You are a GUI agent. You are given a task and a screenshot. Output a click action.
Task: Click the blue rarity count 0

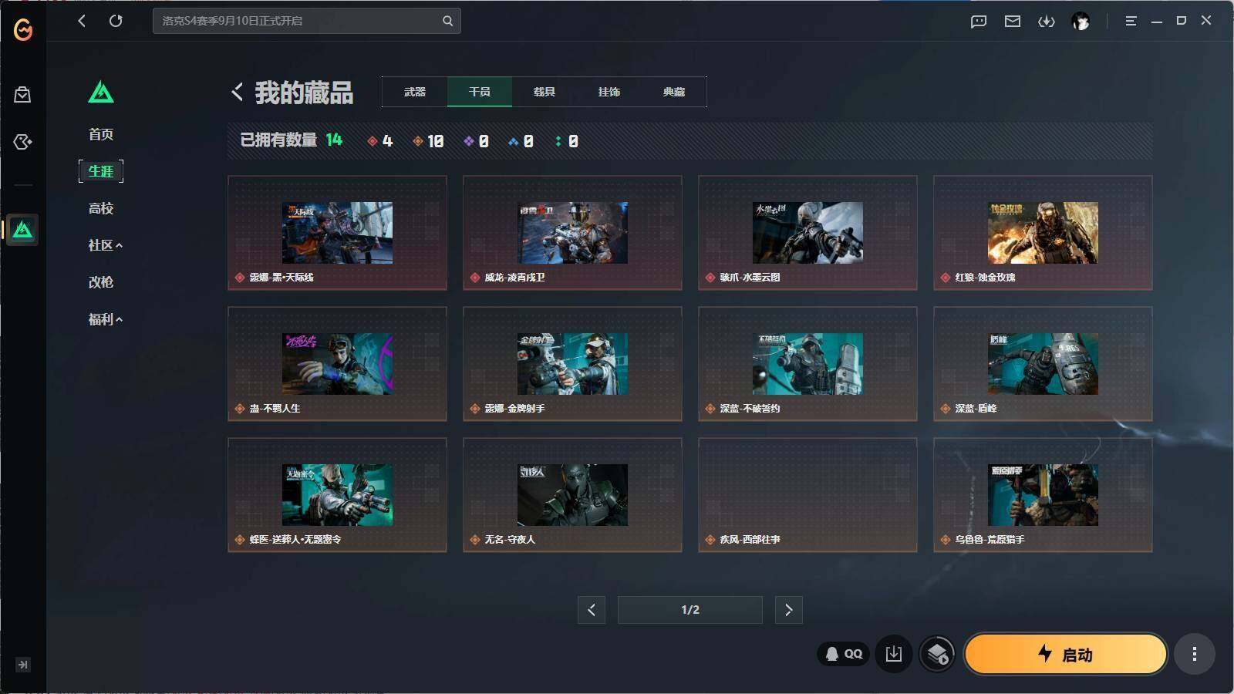coord(521,141)
